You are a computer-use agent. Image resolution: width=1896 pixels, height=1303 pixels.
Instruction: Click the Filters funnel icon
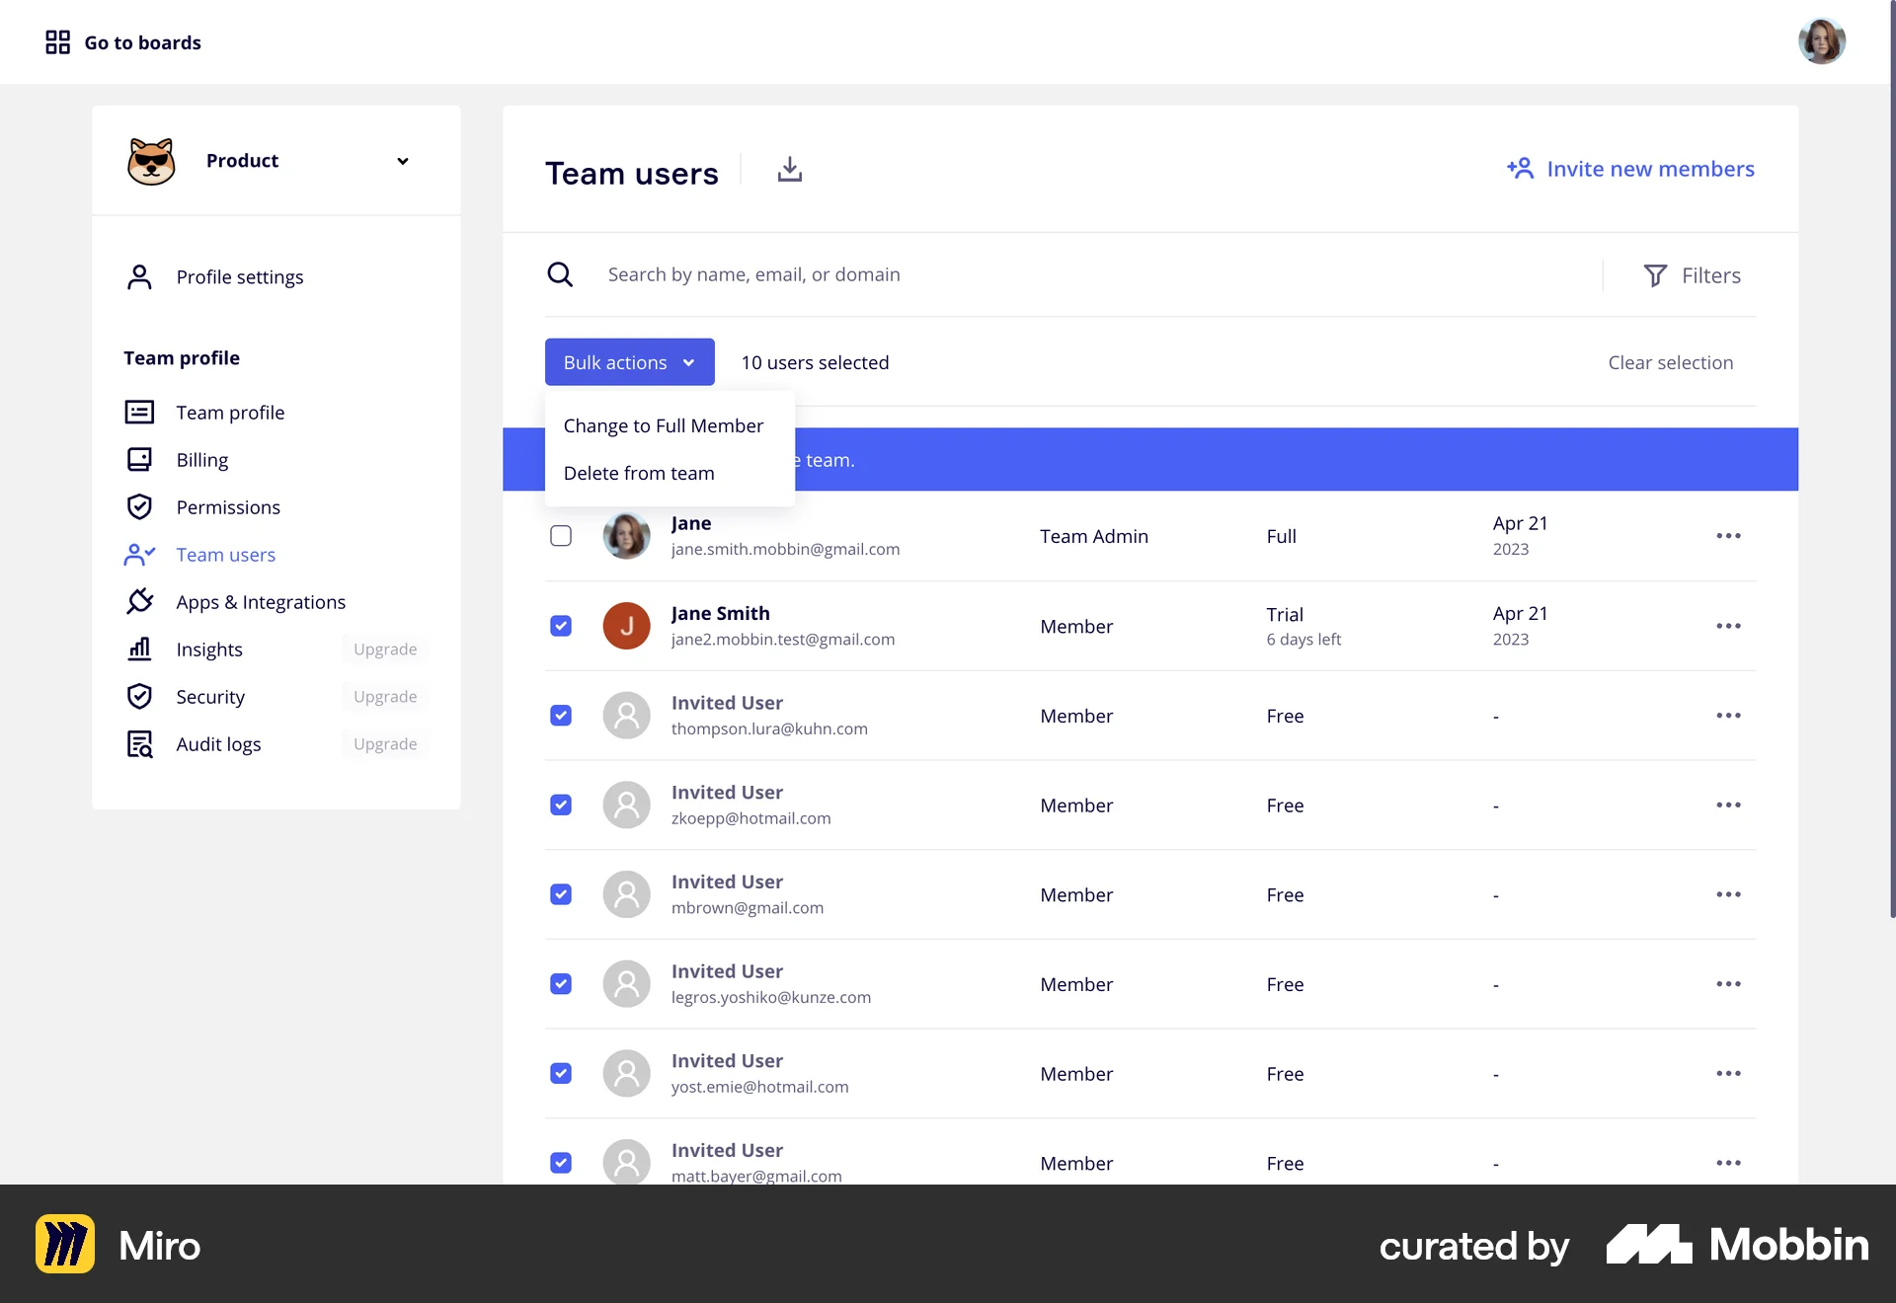[1655, 275]
